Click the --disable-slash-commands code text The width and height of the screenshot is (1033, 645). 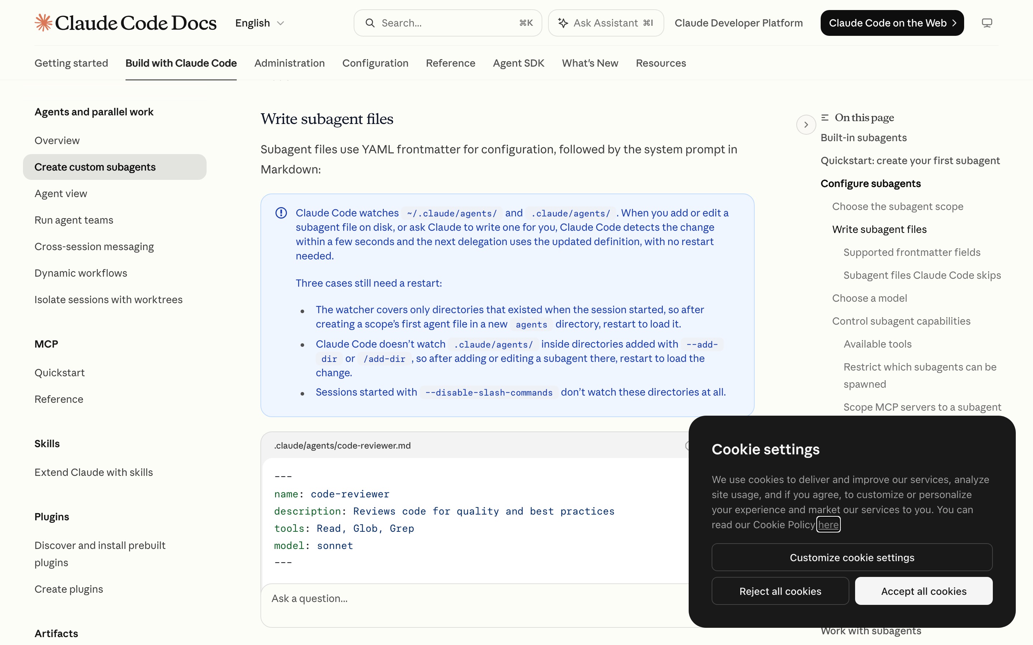489,392
